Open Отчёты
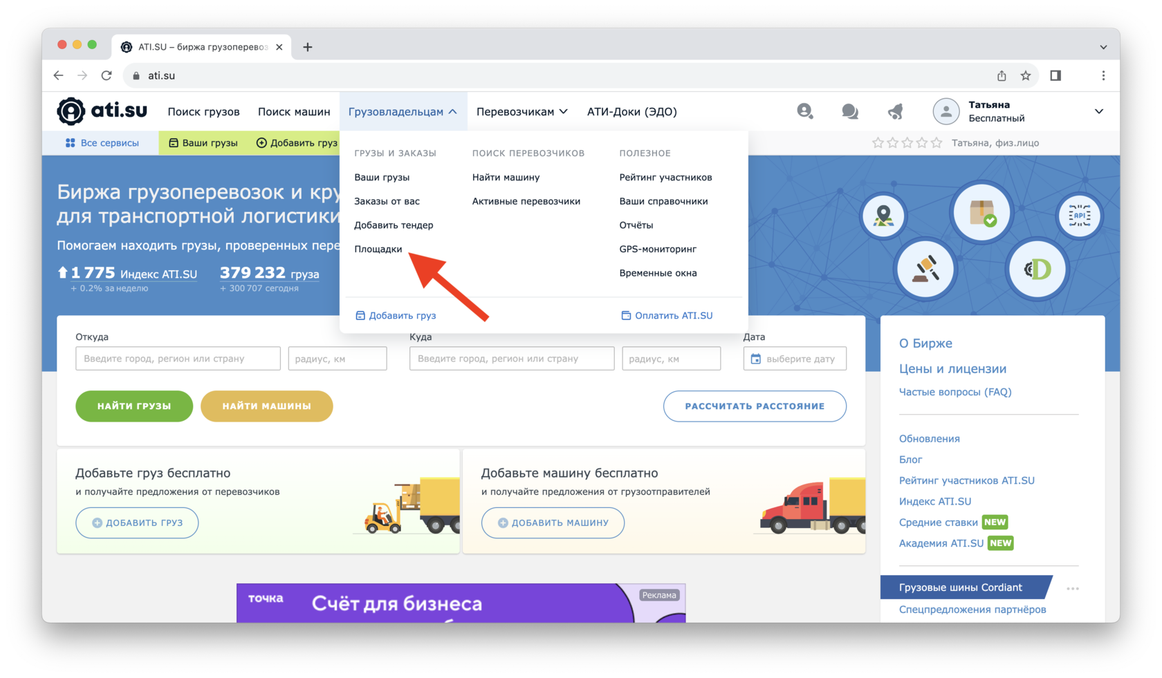1162x678 pixels. pyautogui.click(x=636, y=225)
